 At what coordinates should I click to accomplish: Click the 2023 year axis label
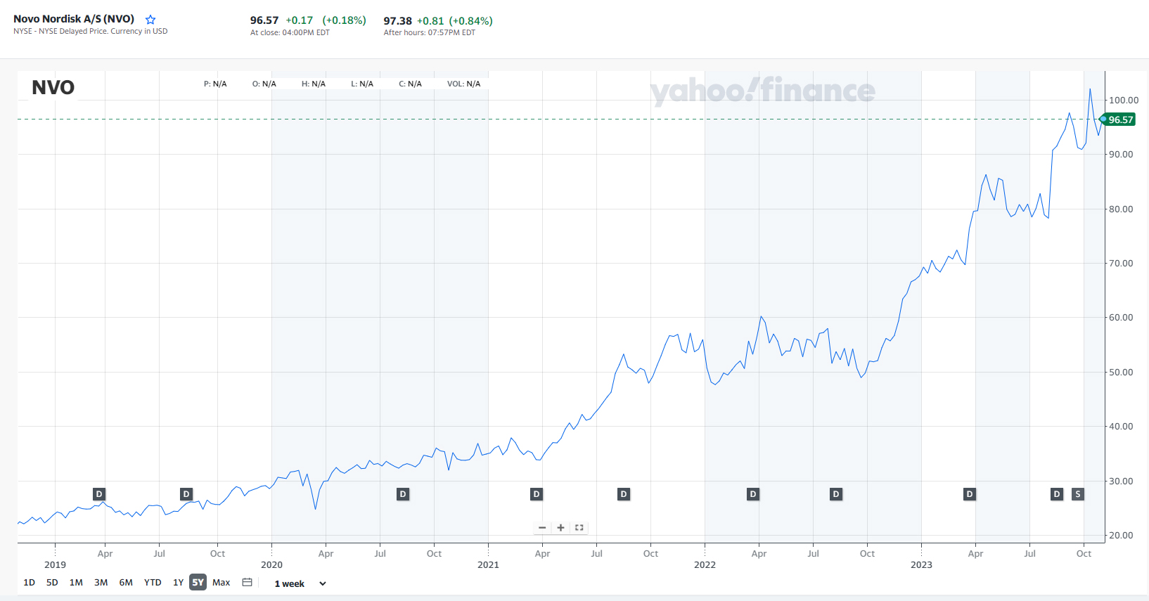point(921,564)
